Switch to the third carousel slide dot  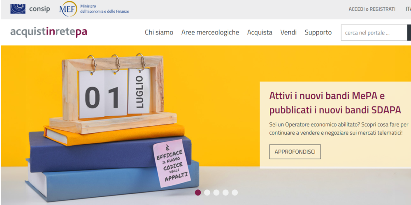216,193
